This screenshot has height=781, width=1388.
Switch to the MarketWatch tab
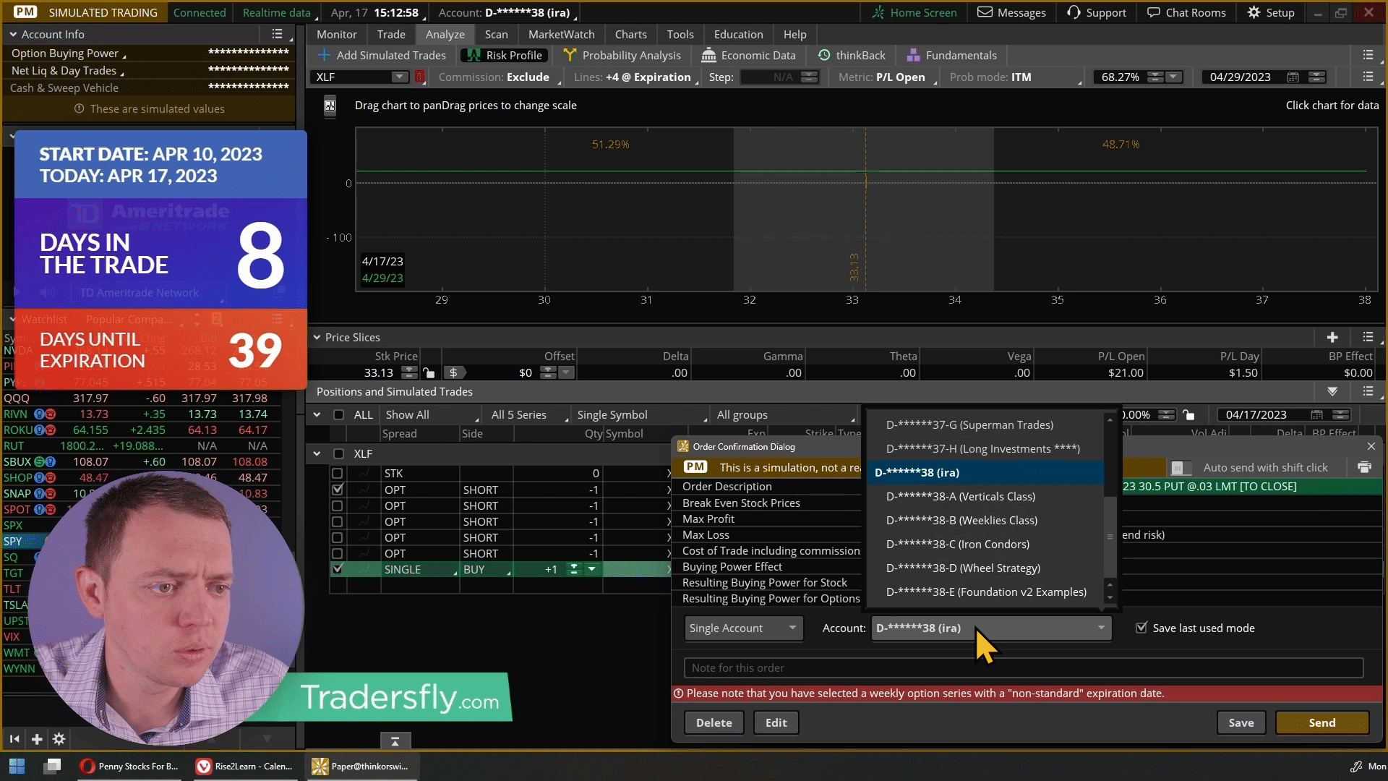point(561,34)
